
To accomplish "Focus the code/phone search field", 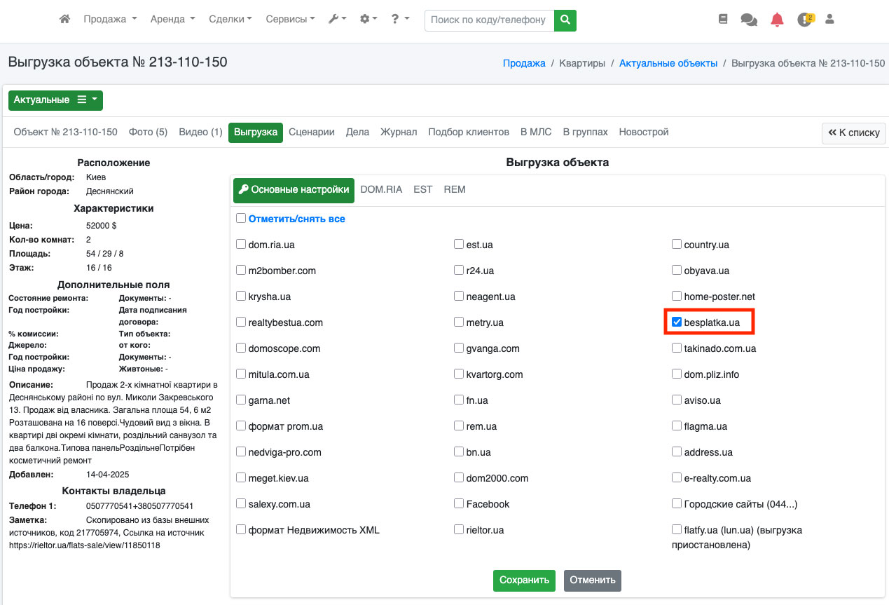I will pos(489,20).
